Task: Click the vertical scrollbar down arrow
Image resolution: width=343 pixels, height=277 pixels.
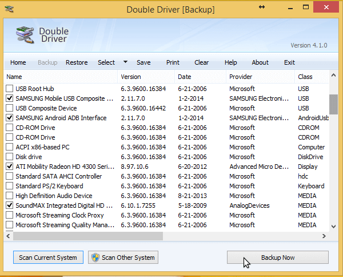Action: point(334,226)
